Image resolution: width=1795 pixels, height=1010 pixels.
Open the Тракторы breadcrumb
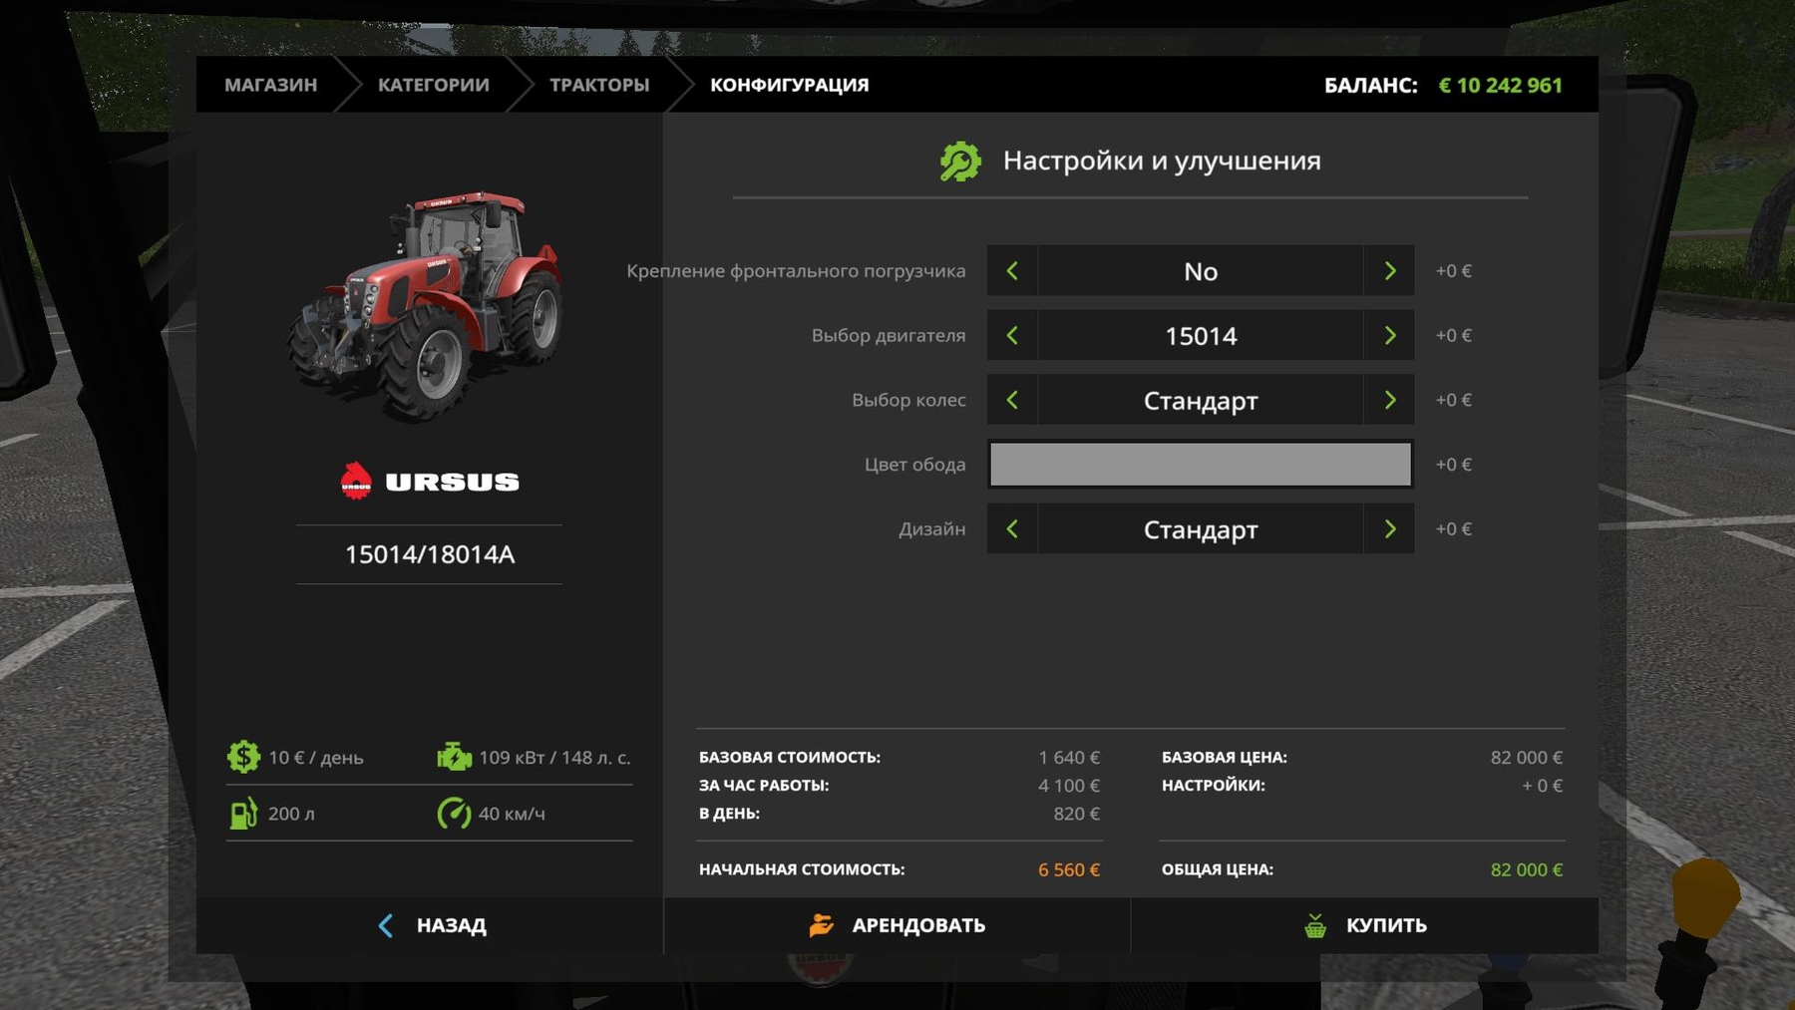[599, 85]
